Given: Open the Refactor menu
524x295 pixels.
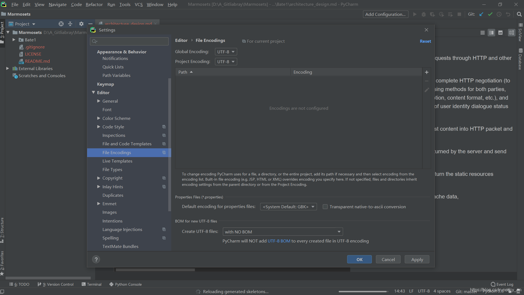Looking at the screenshot, I should tap(94, 4).
